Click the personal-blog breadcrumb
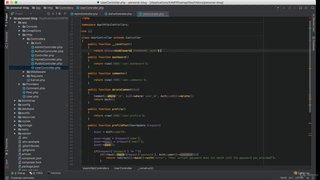320x180 pixels. 18,8
